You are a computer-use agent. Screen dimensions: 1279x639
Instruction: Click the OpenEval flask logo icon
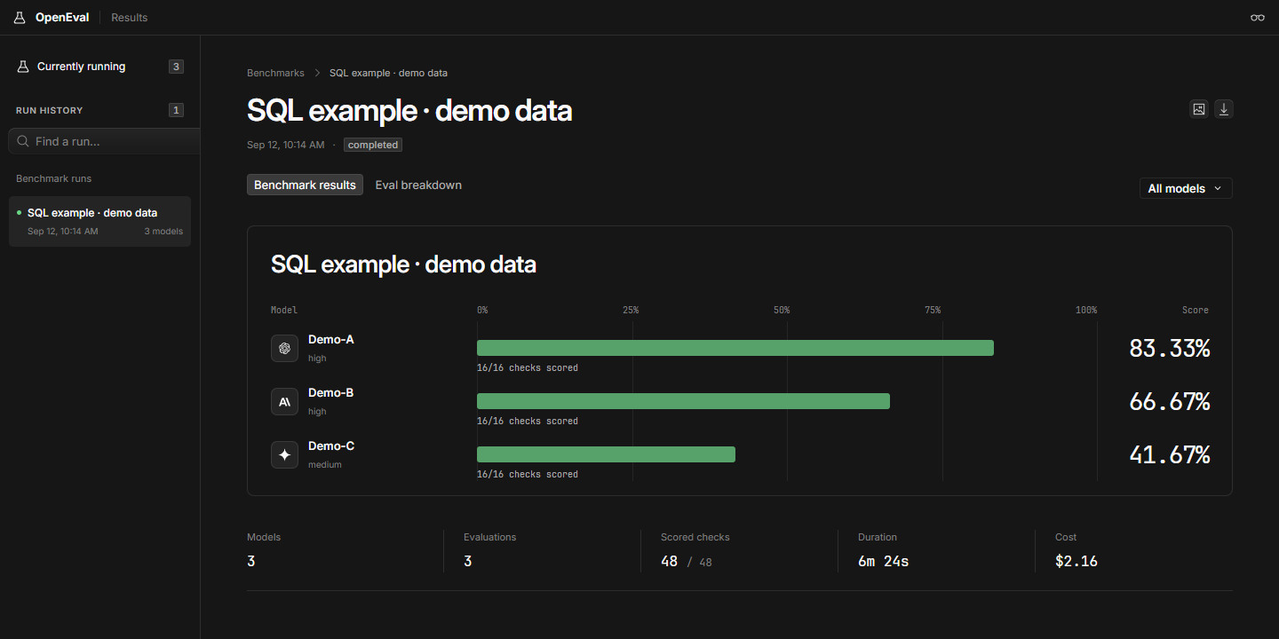[20, 18]
